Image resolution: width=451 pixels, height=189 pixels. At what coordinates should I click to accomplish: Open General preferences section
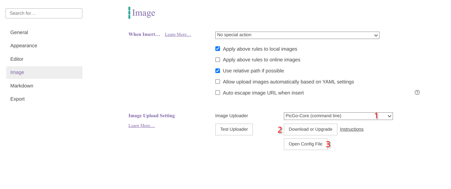coord(44,33)
